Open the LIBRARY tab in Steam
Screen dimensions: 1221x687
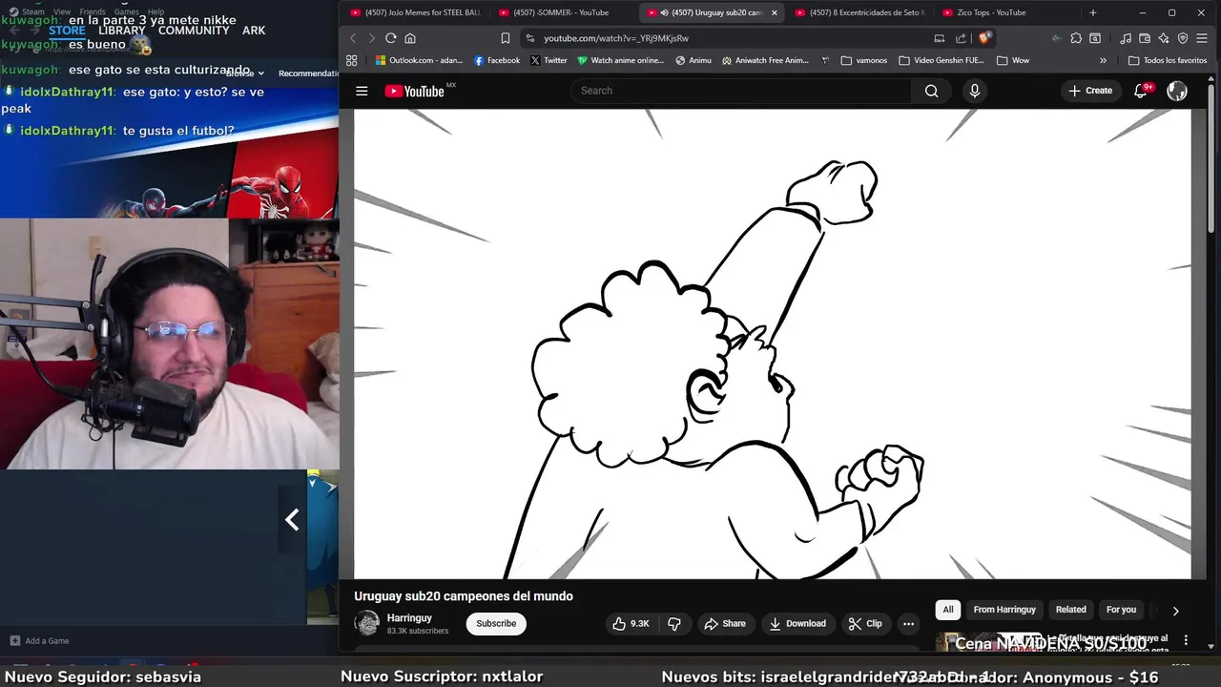click(x=122, y=31)
